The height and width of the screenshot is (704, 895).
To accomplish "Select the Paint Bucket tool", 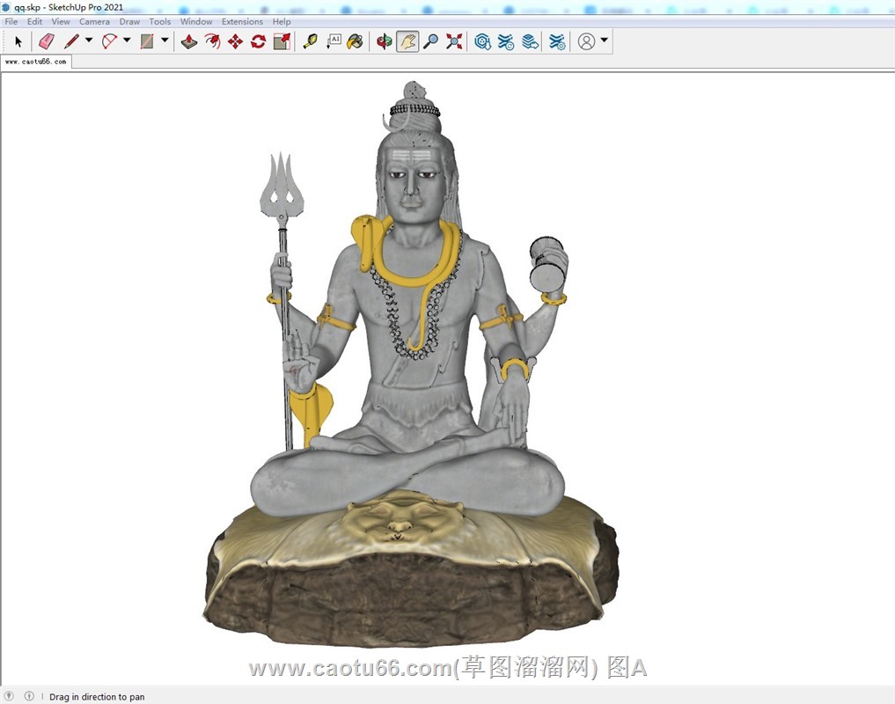I will [355, 41].
